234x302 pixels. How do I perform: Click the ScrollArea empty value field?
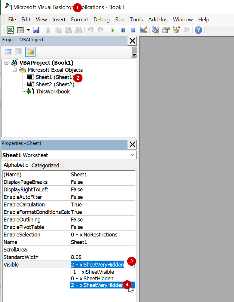(x=103, y=250)
